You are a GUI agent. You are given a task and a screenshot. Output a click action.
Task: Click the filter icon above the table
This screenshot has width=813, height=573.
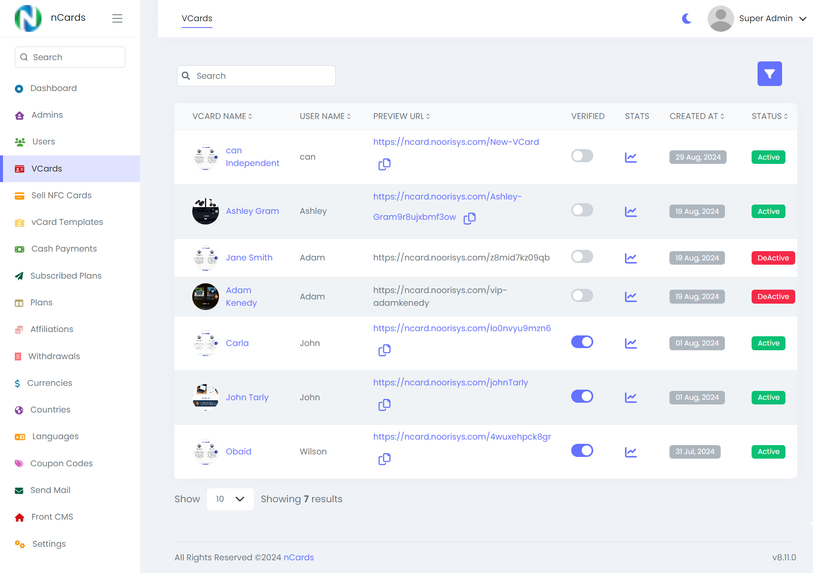pos(769,73)
